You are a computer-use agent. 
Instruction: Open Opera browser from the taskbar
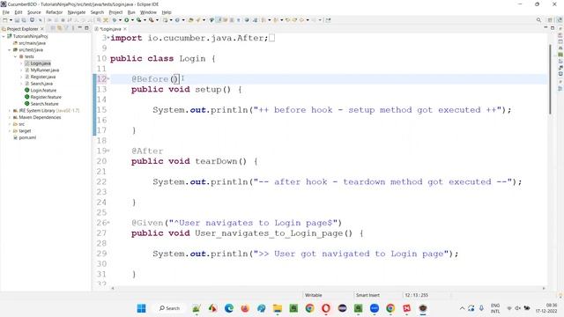[x=326, y=308]
